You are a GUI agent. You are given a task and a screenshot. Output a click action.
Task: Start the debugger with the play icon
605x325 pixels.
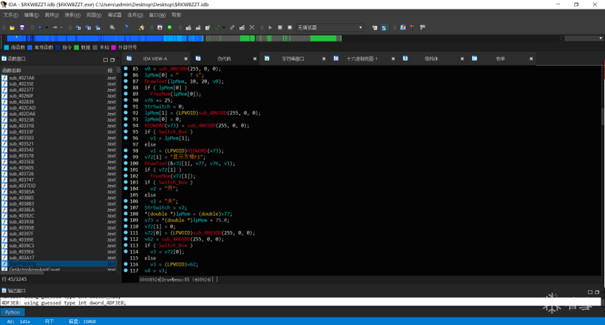point(270,28)
